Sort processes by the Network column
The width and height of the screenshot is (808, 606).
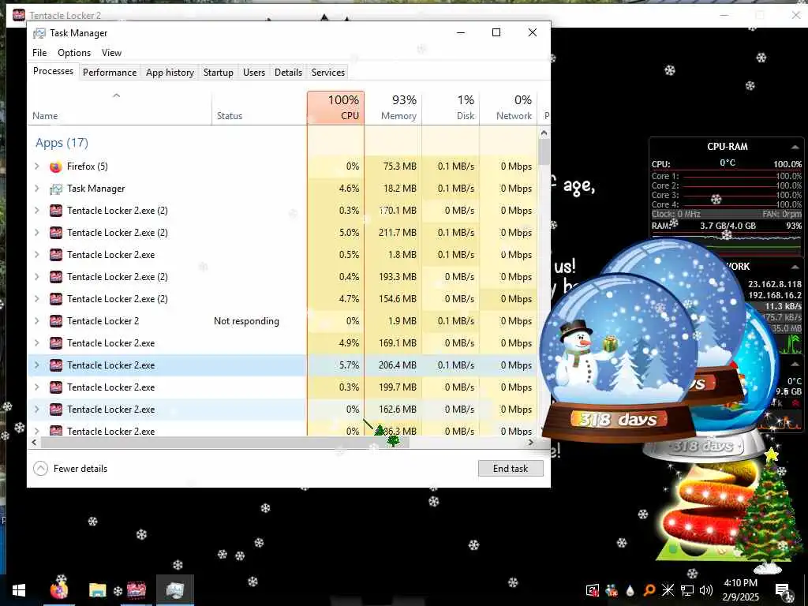coord(508,108)
